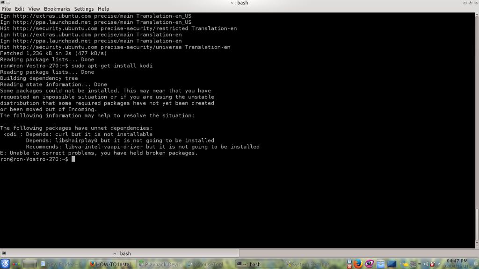Open the Edit menu

[20, 9]
